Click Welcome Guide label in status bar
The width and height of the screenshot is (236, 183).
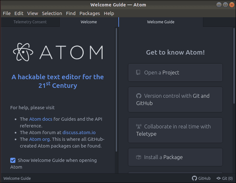[x=17, y=178]
